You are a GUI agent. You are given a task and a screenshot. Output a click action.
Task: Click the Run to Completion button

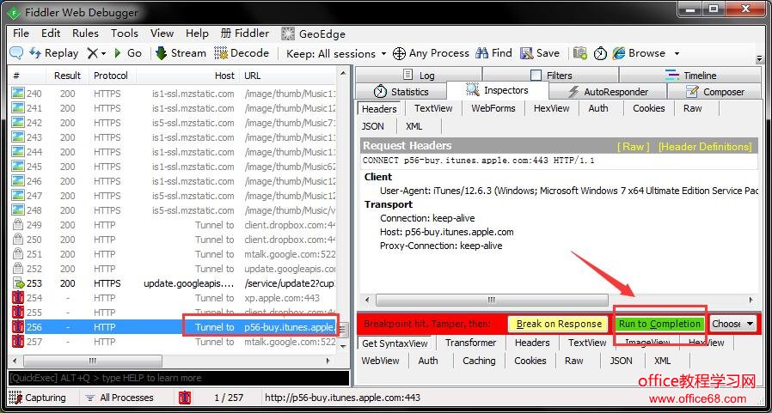659,324
